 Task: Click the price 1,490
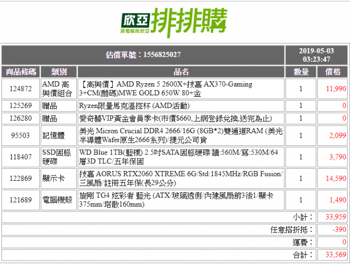click(337, 200)
